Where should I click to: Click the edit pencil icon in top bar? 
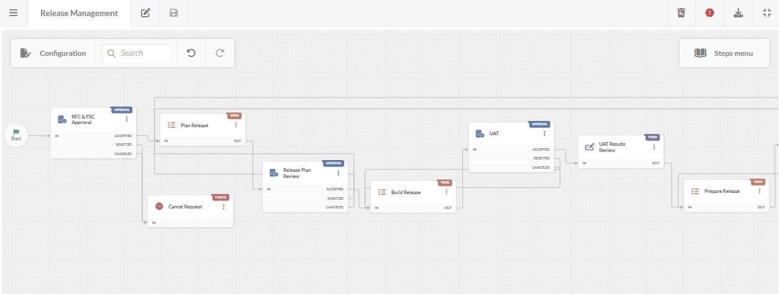(145, 13)
